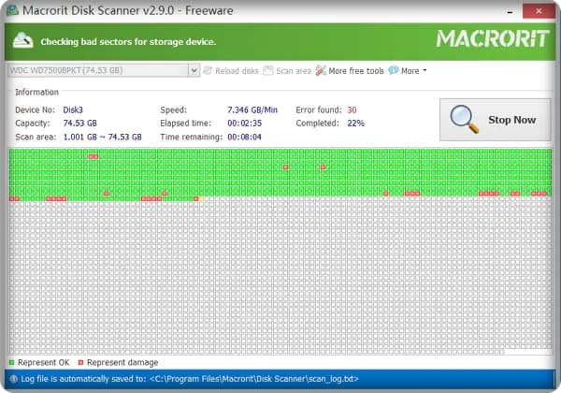The height and width of the screenshot is (393, 561).
Task: Click the MACRORIT logo
Action: [x=493, y=38]
